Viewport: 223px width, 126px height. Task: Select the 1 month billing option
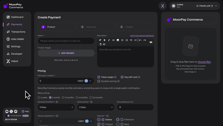(50, 97)
